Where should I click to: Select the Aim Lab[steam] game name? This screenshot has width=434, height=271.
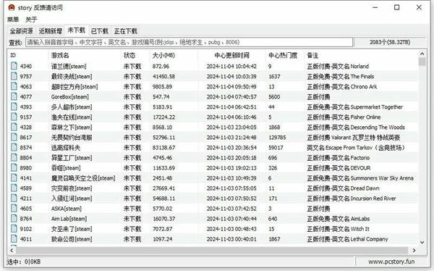click(x=69, y=219)
